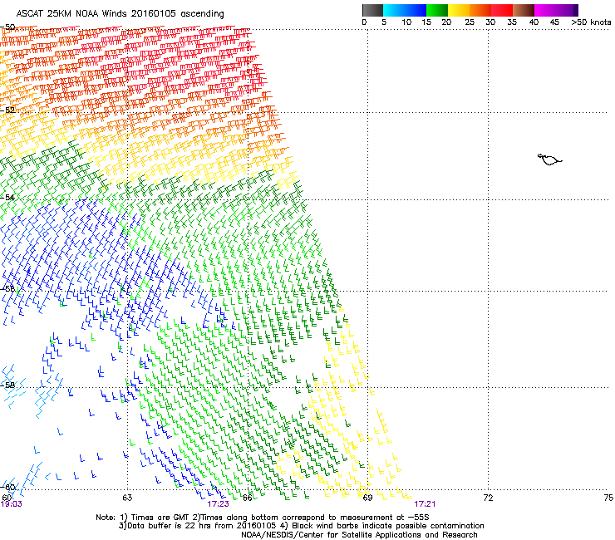Click the longitude label '72'

[x=488, y=498]
